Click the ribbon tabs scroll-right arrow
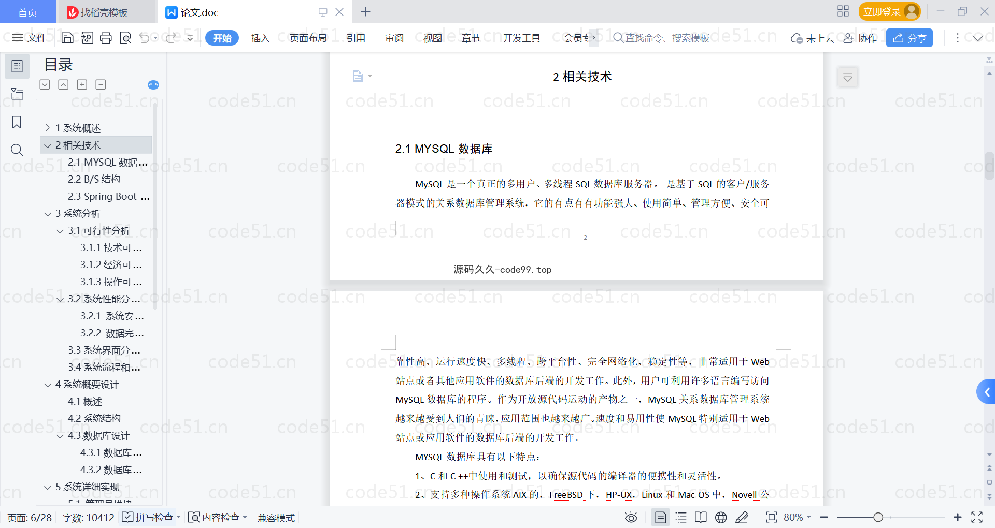 (594, 38)
